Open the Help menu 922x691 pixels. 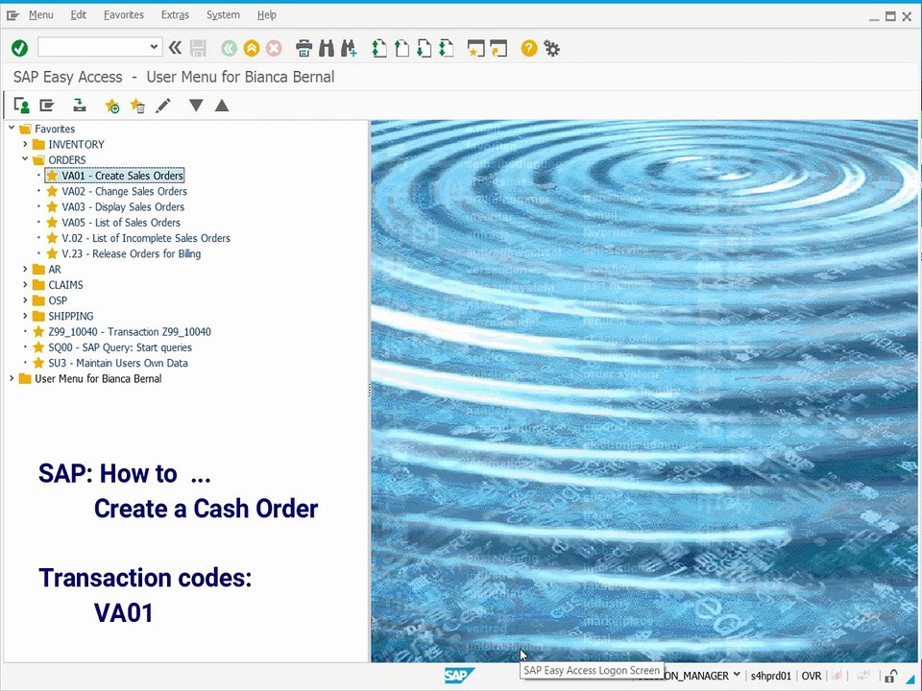tap(266, 14)
